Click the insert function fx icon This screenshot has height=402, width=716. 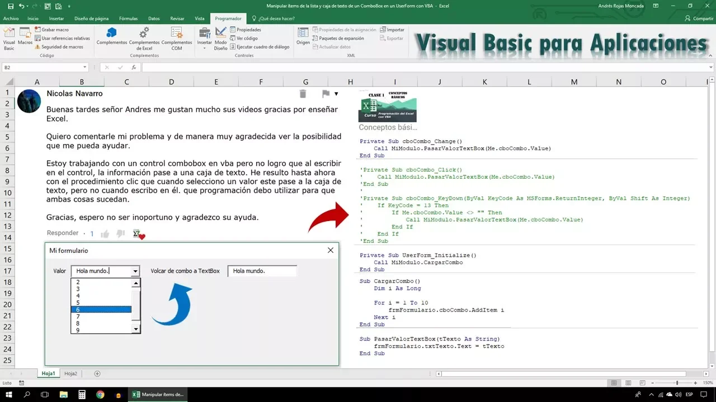134,67
